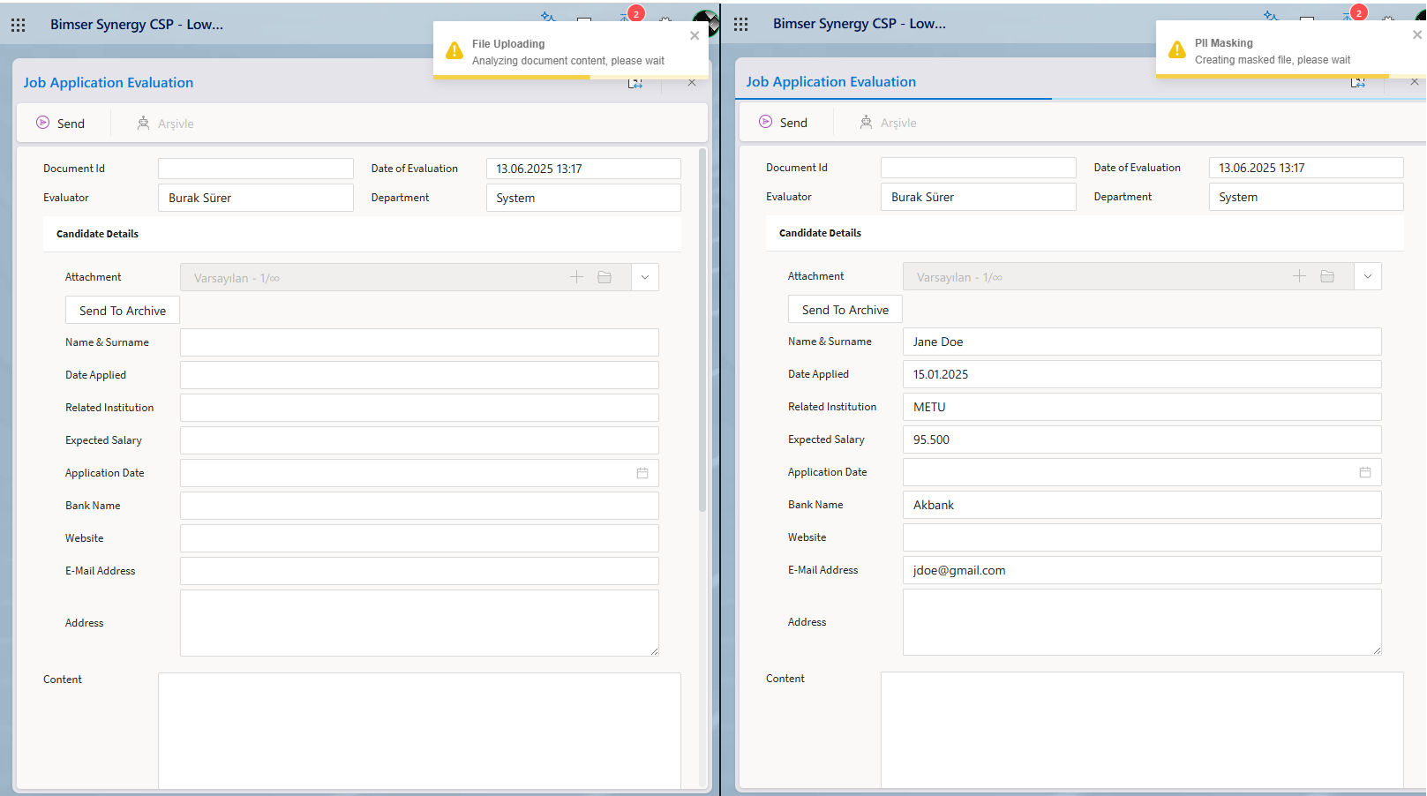Click Arşivle in the left form toolbar
Screen dimensions: 1427x796
pyautogui.click(x=165, y=124)
